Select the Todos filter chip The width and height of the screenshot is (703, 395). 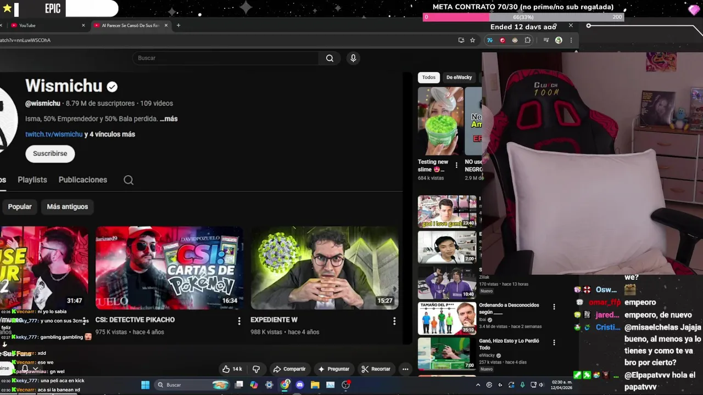click(x=429, y=77)
